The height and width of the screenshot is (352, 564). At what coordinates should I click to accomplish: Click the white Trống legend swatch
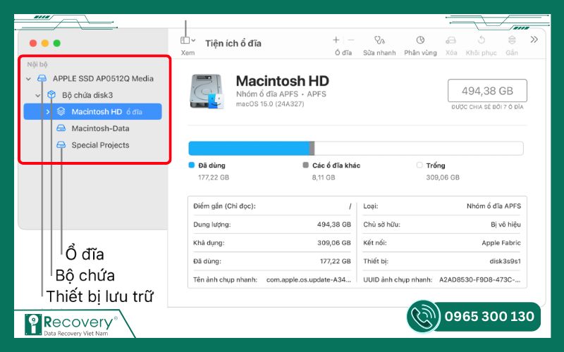(x=419, y=165)
